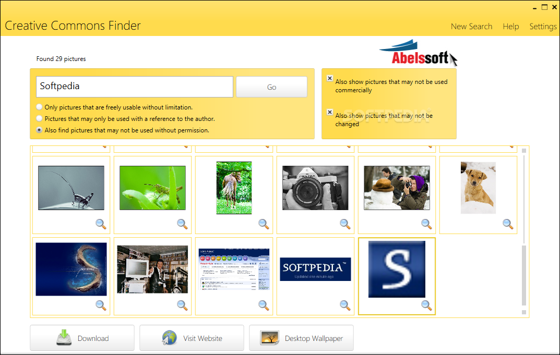Click the Download button
The width and height of the screenshot is (560, 355).
coord(82,338)
